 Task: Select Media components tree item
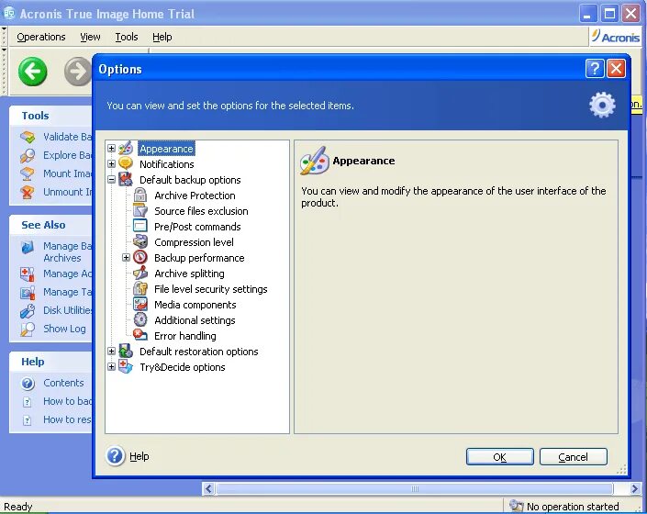pos(195,305)
